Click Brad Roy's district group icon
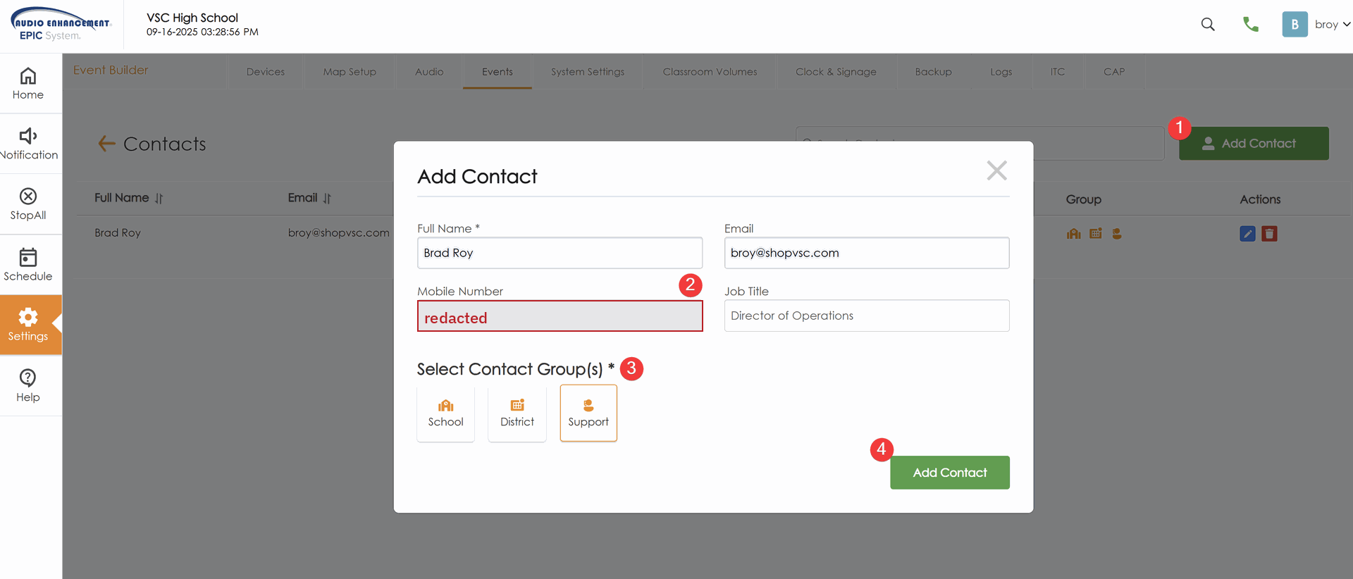The width and height of the screenshot is (1353, 579). (1095, 233)
